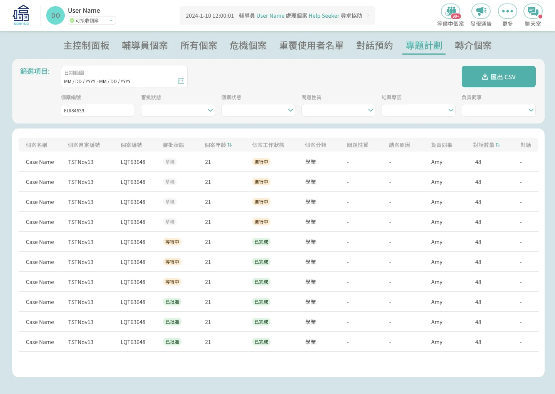This screenshot has width=555, height=394.
Task: Click the 發報通告 megaphone icon
Action: click(481, 12)
